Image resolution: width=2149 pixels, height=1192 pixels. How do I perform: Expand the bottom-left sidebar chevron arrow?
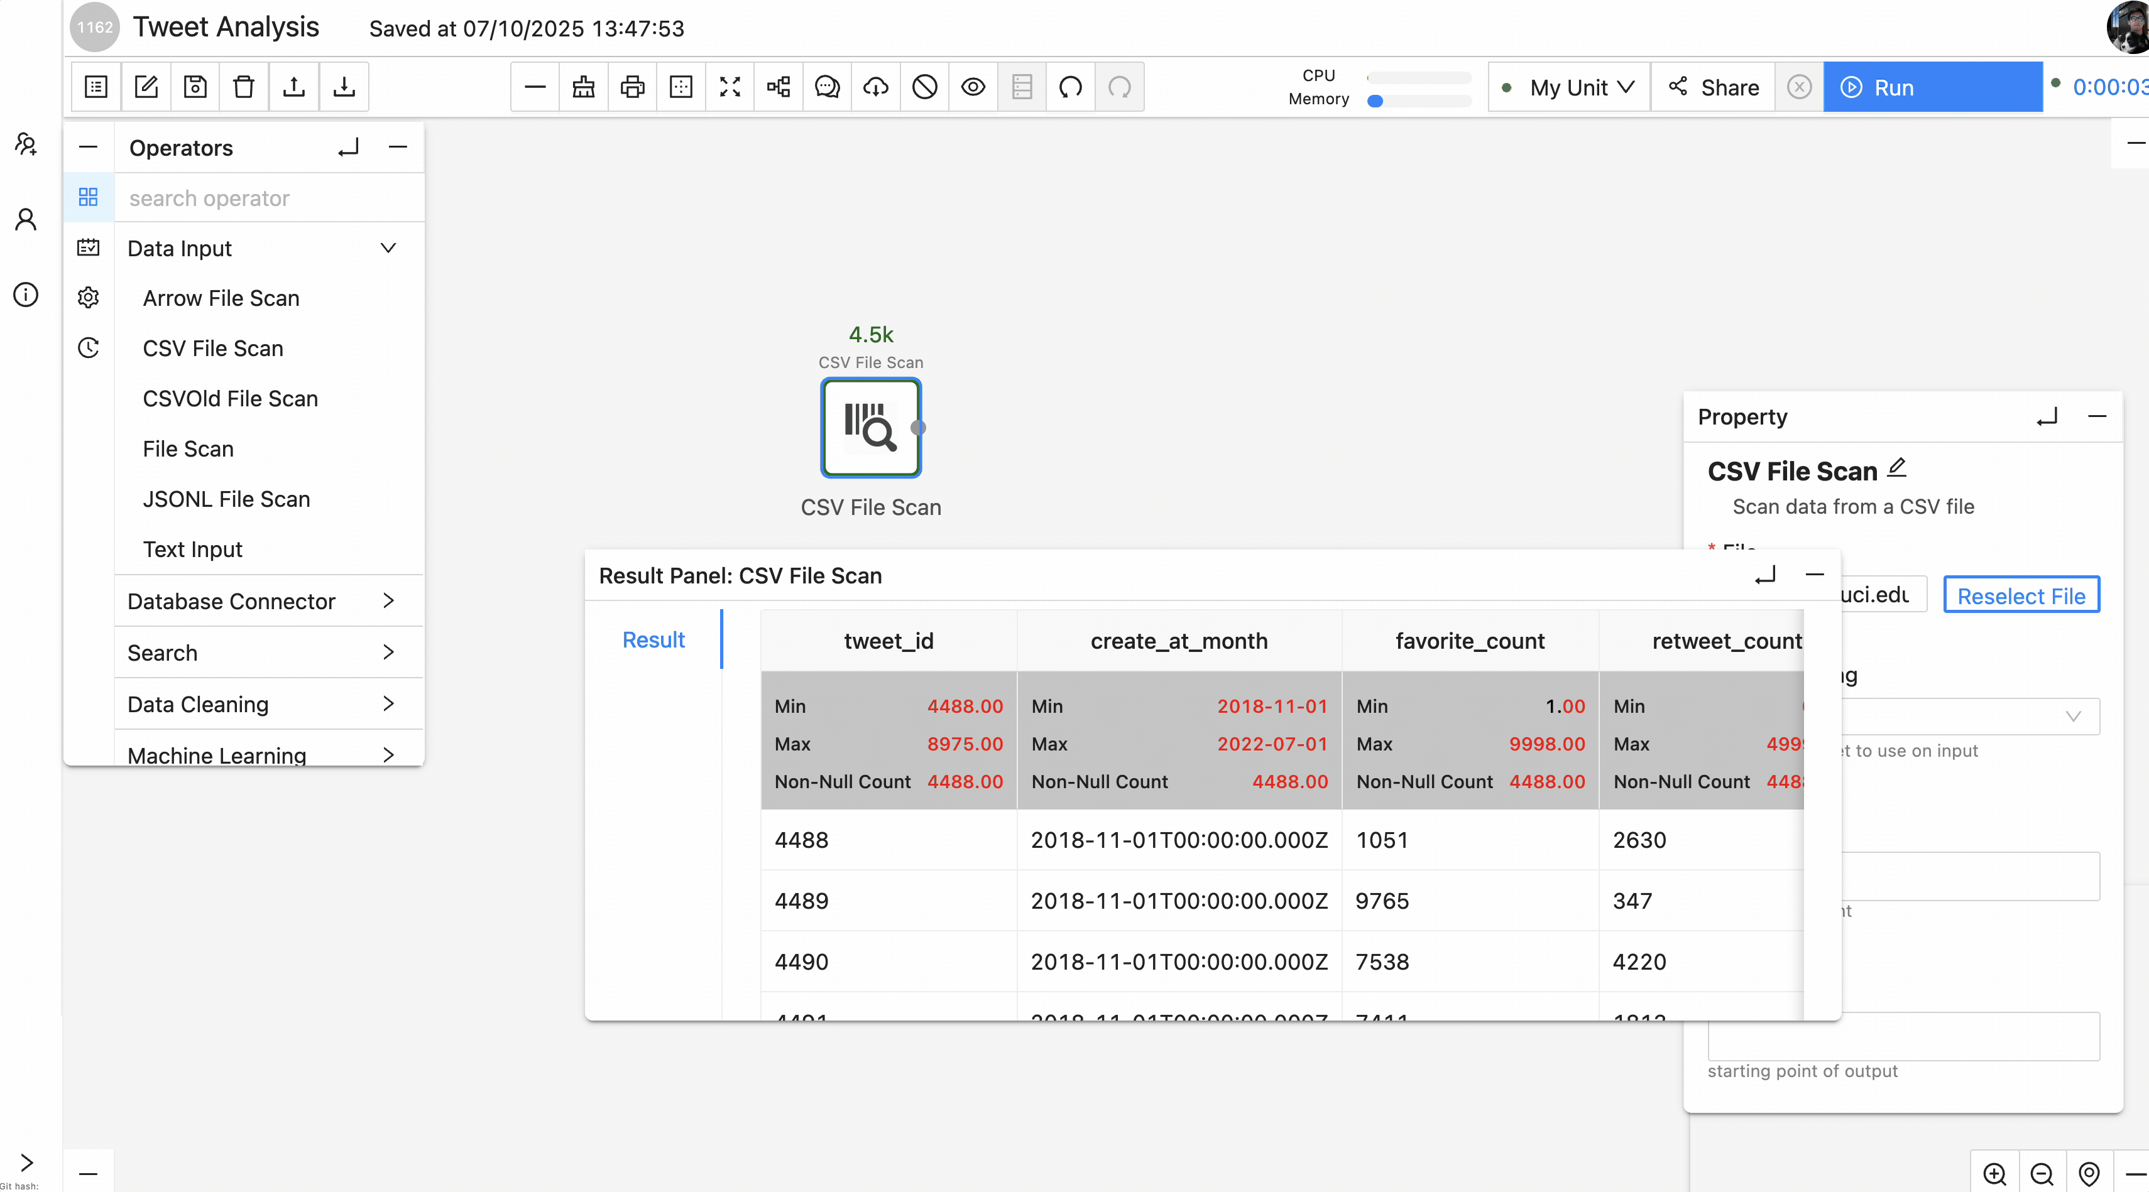click(x=26, y=1162)
